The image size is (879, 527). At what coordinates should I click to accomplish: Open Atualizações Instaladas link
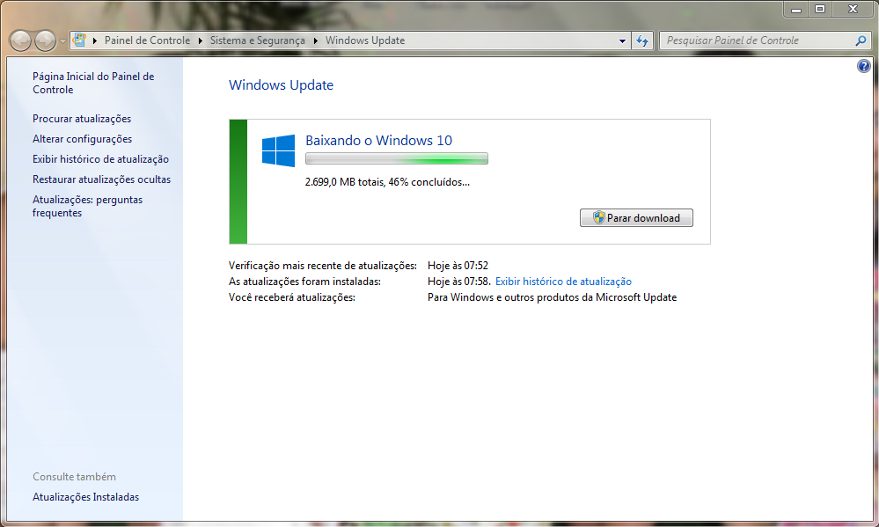click(x=85, y=497)
